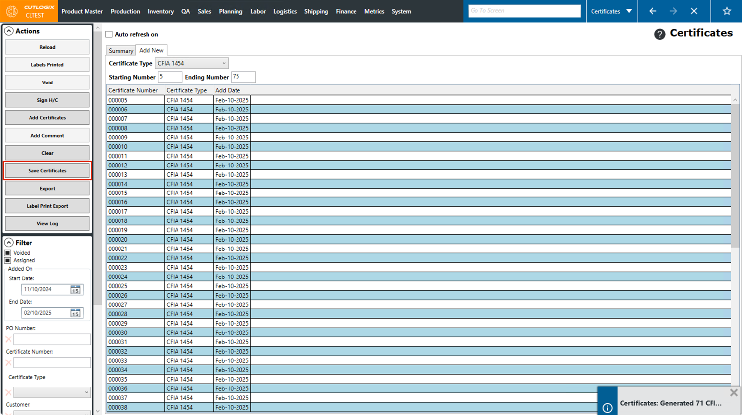
Task: Add this screen to favorites with star
Action: point(726,11)
